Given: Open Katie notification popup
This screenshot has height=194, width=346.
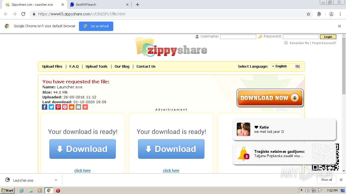Looking at the screenshot, I should pyautogui.click(x=284, y=129).
